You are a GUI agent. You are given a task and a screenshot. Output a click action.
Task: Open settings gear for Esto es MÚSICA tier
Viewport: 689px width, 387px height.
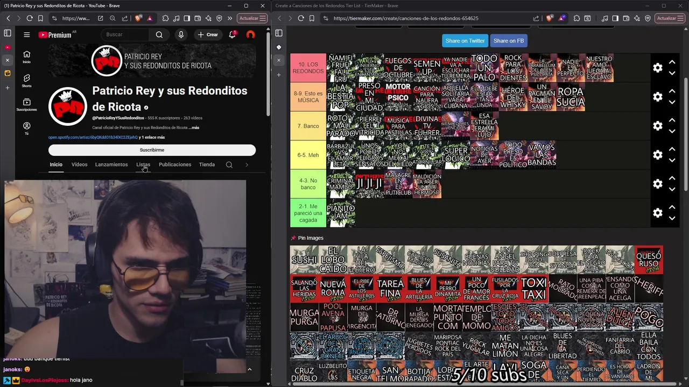pyautogui.click(x=657, y=97)
